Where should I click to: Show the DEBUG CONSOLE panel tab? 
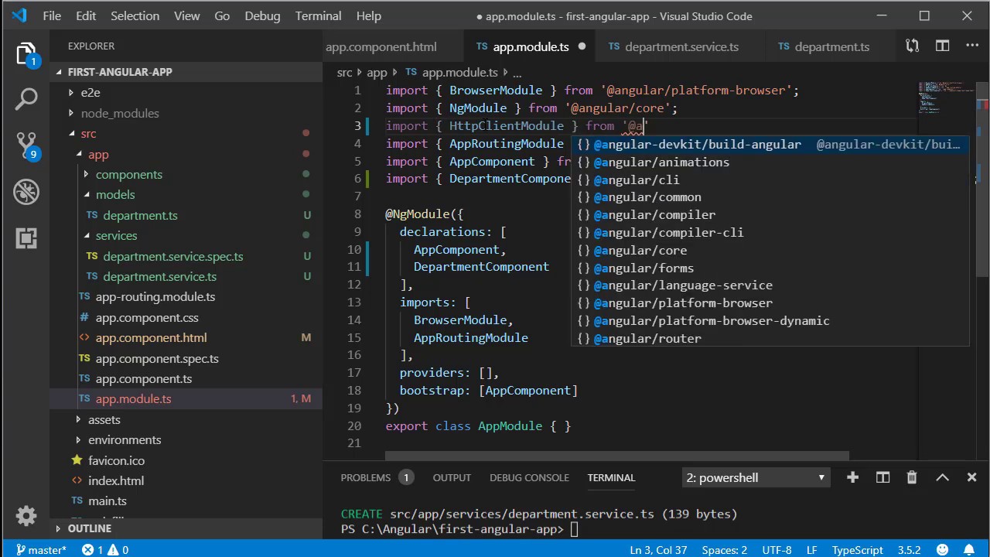[529, 478]
